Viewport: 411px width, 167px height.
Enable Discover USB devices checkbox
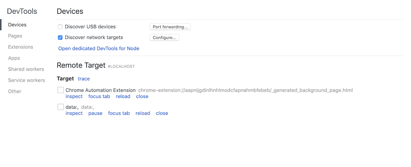[x=60, y=27]
